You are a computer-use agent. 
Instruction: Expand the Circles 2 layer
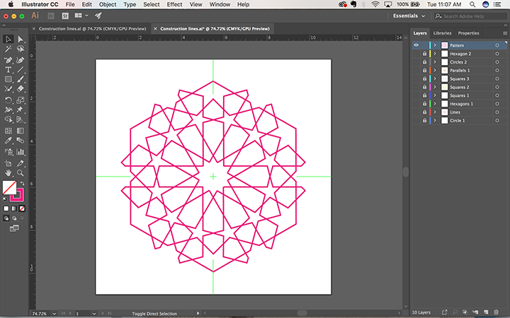point(435,62)
